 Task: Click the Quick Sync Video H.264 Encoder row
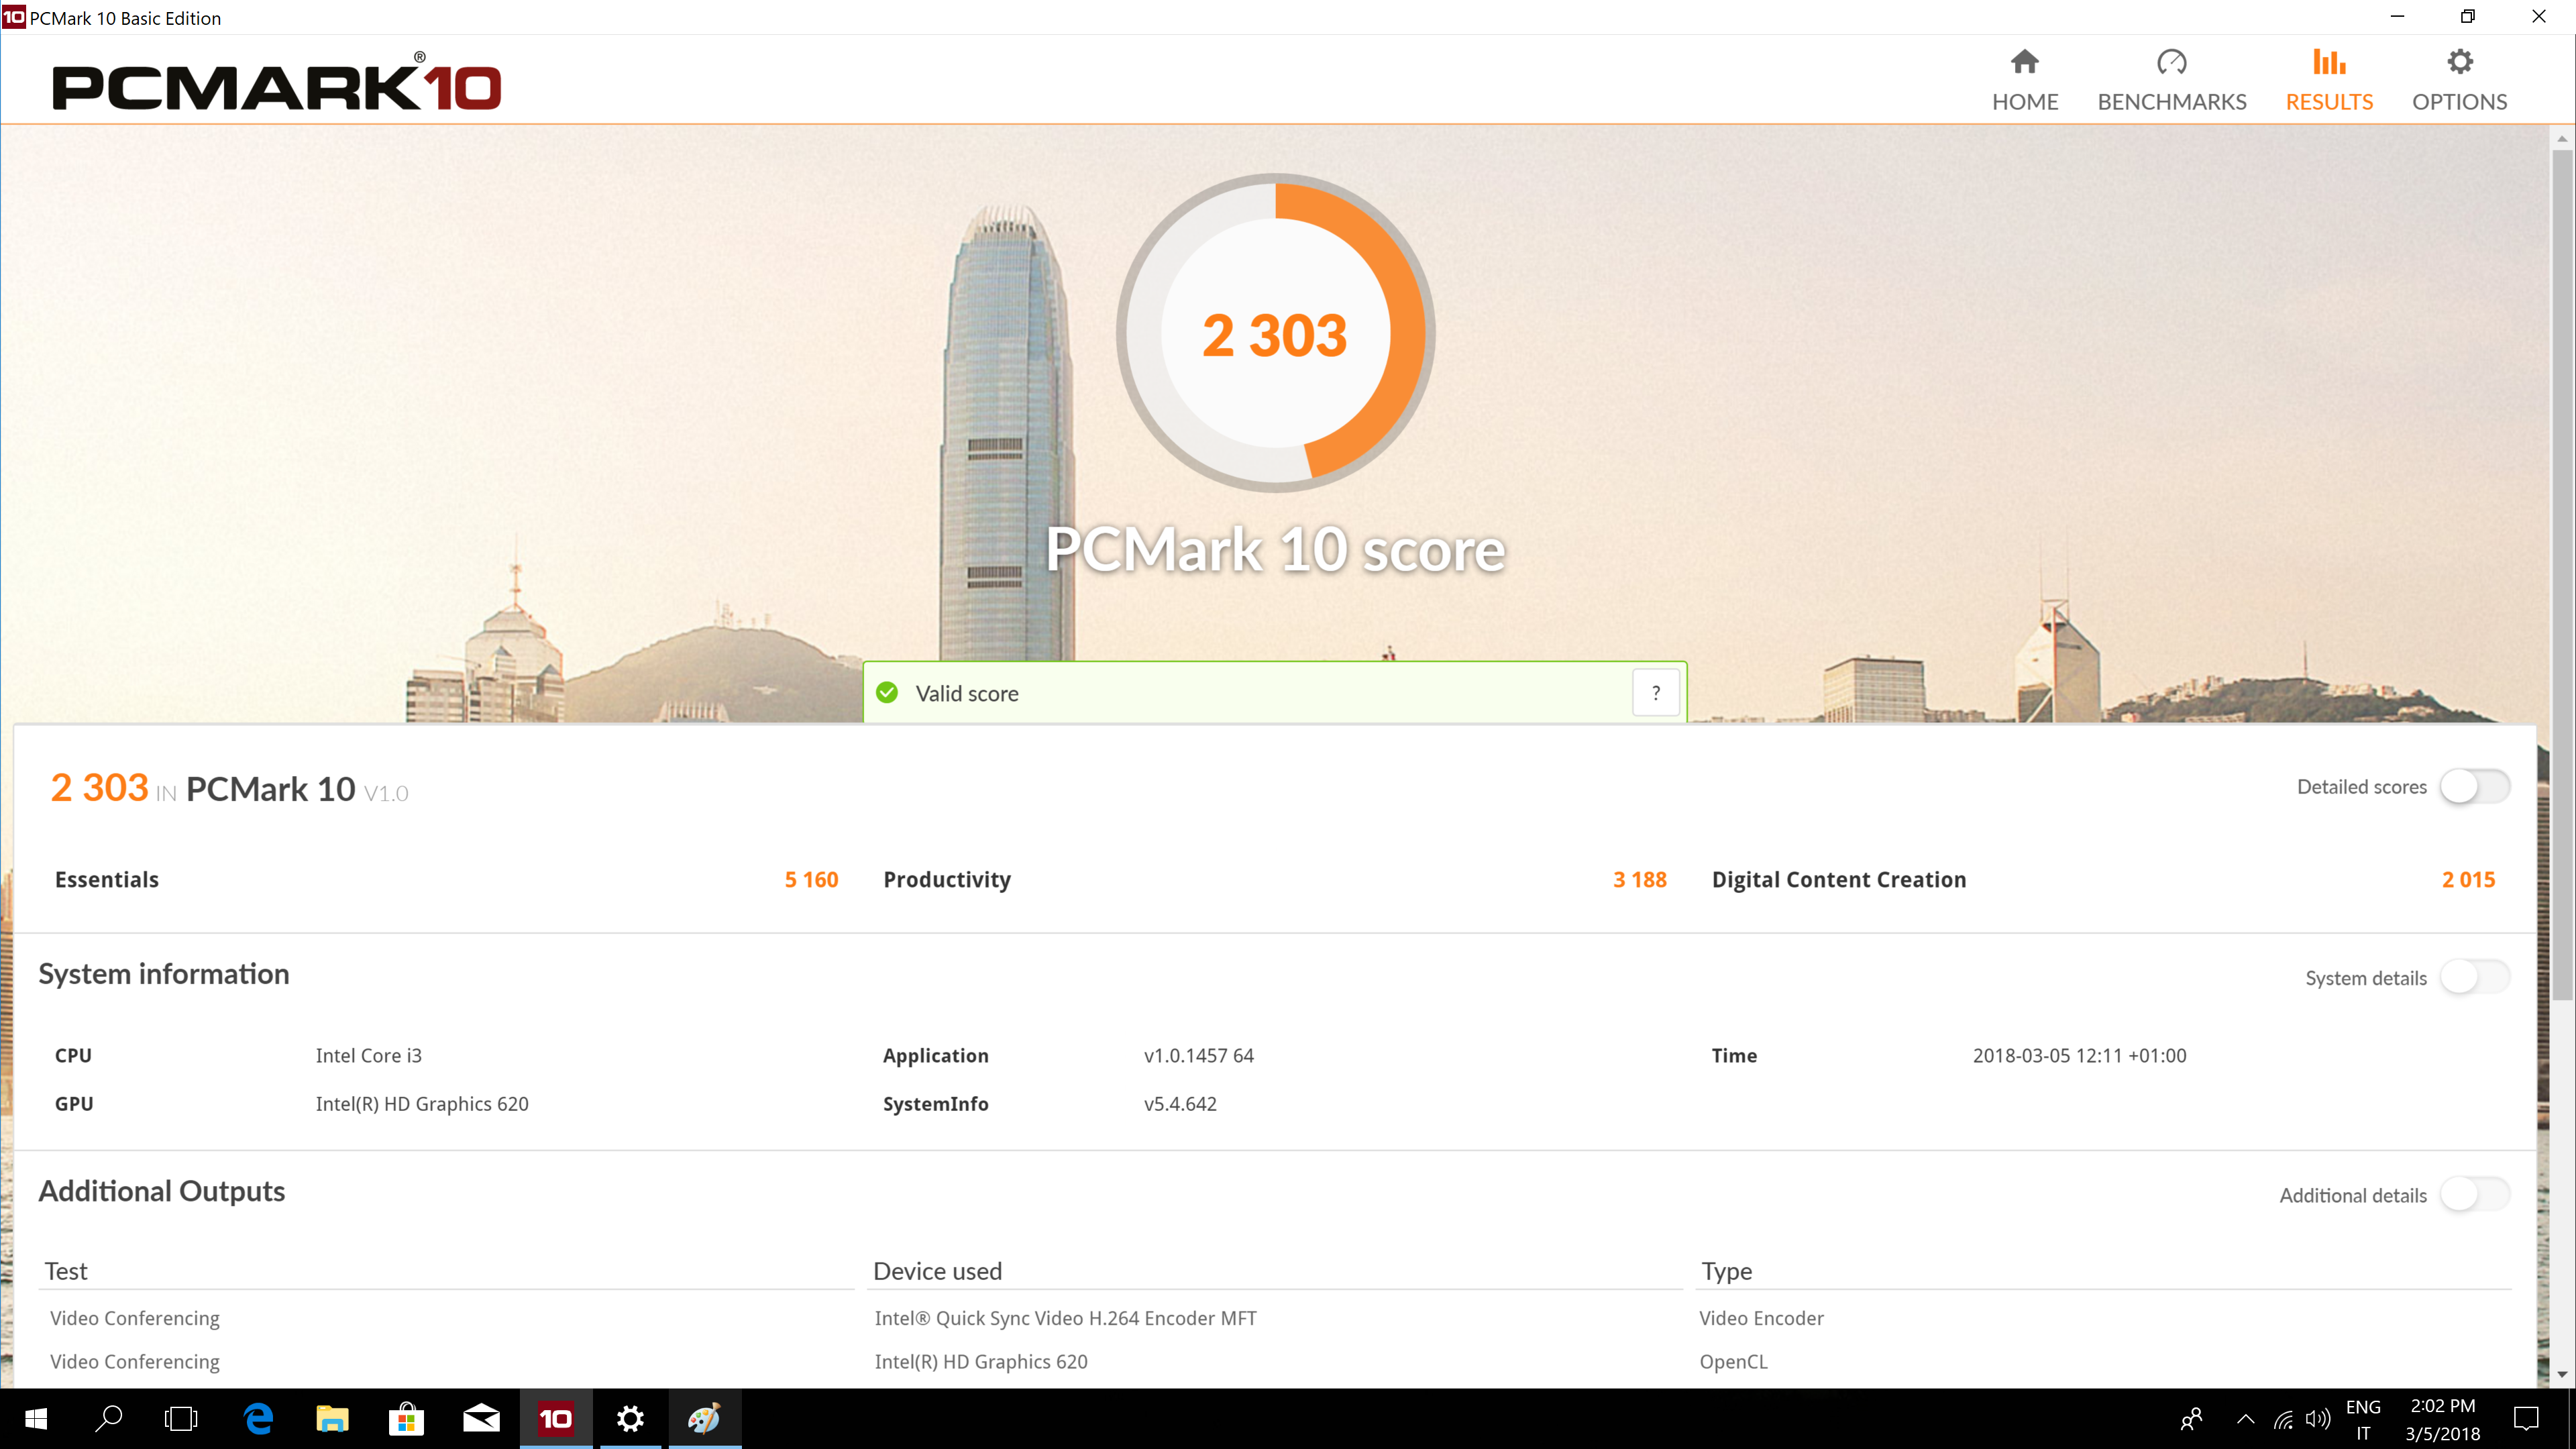click(x=1065, y=1319)
